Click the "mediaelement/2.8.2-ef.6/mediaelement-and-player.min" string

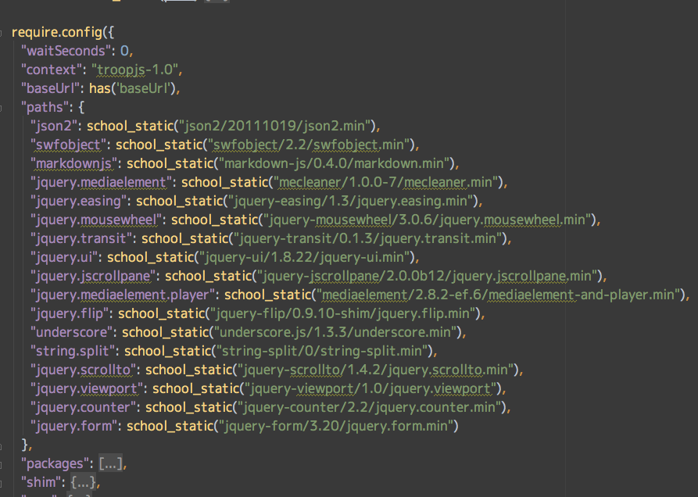coord(498,295)
